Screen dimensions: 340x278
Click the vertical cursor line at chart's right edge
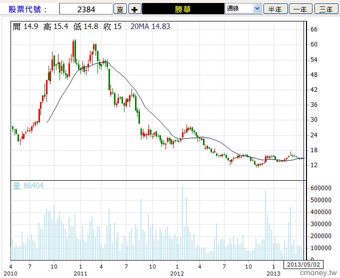pos(303,140)
